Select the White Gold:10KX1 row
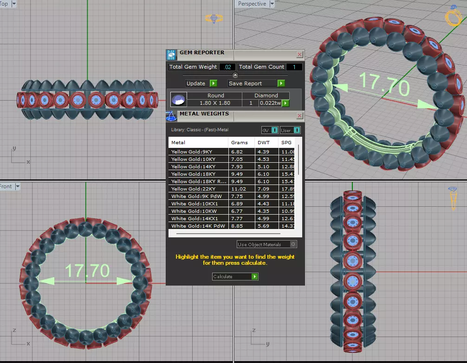 click(232, 204)
